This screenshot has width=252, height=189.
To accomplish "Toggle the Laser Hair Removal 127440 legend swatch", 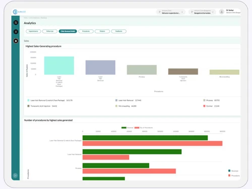I will point(116,100).
